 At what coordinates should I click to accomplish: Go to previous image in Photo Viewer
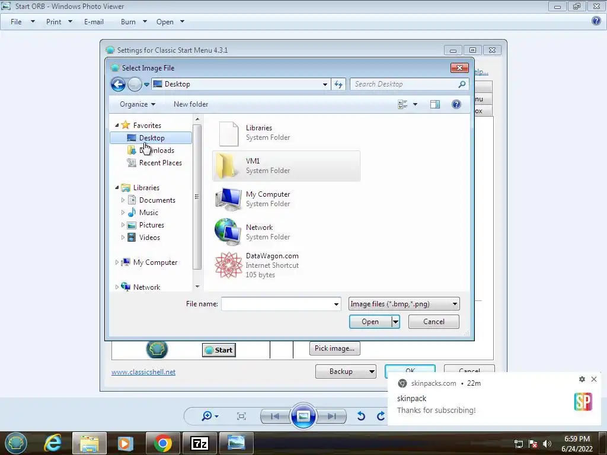pos(275,416)
